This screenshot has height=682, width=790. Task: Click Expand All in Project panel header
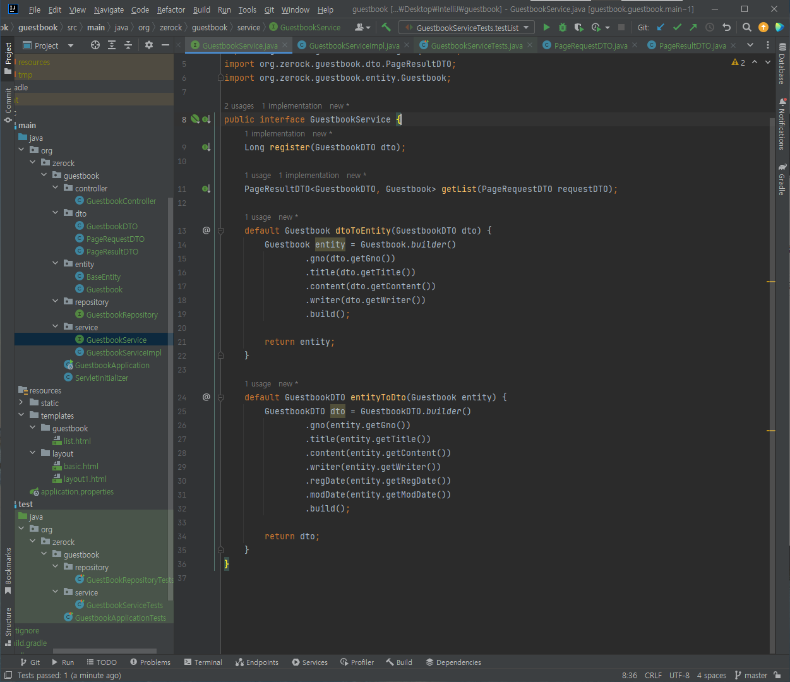click(112, 45)
